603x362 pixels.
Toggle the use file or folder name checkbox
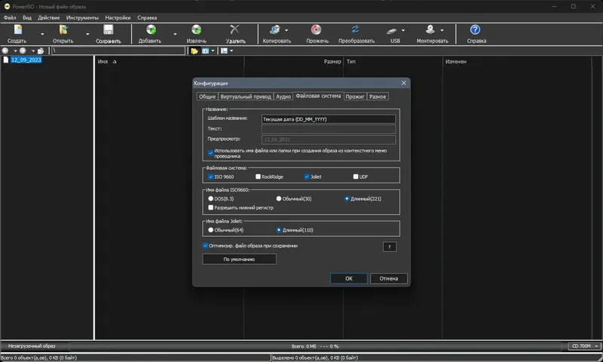pyautogui.click(x=211, y=153)
